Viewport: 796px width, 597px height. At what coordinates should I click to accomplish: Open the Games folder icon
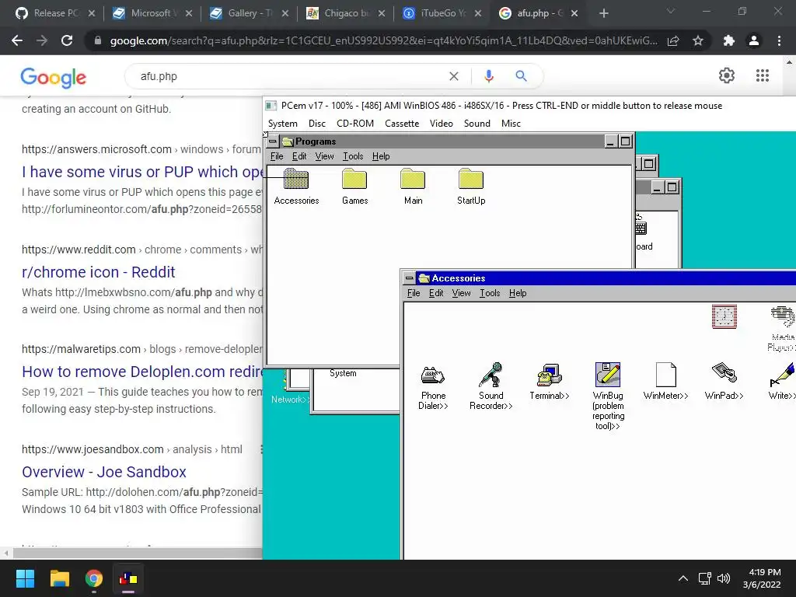[354, 187]
